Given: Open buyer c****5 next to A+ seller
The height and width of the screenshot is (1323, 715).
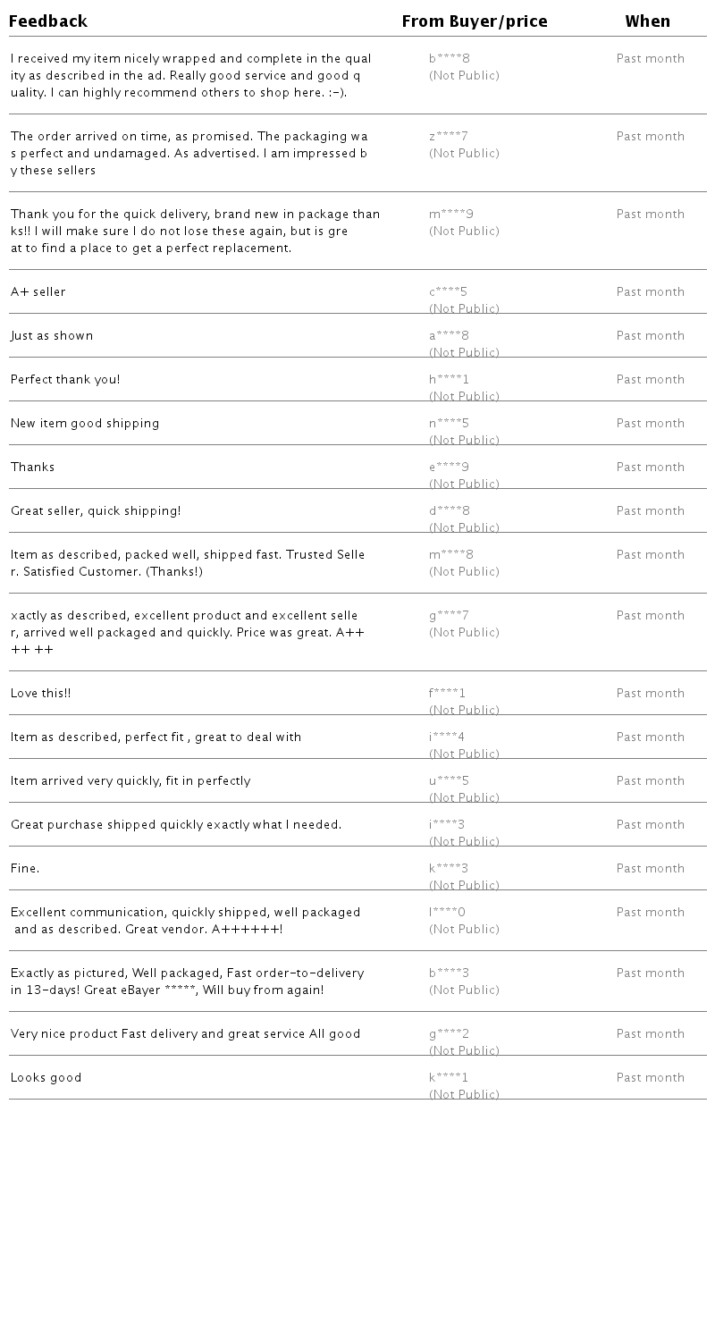Looking at the screenshot, I should (x=448, y=292).
